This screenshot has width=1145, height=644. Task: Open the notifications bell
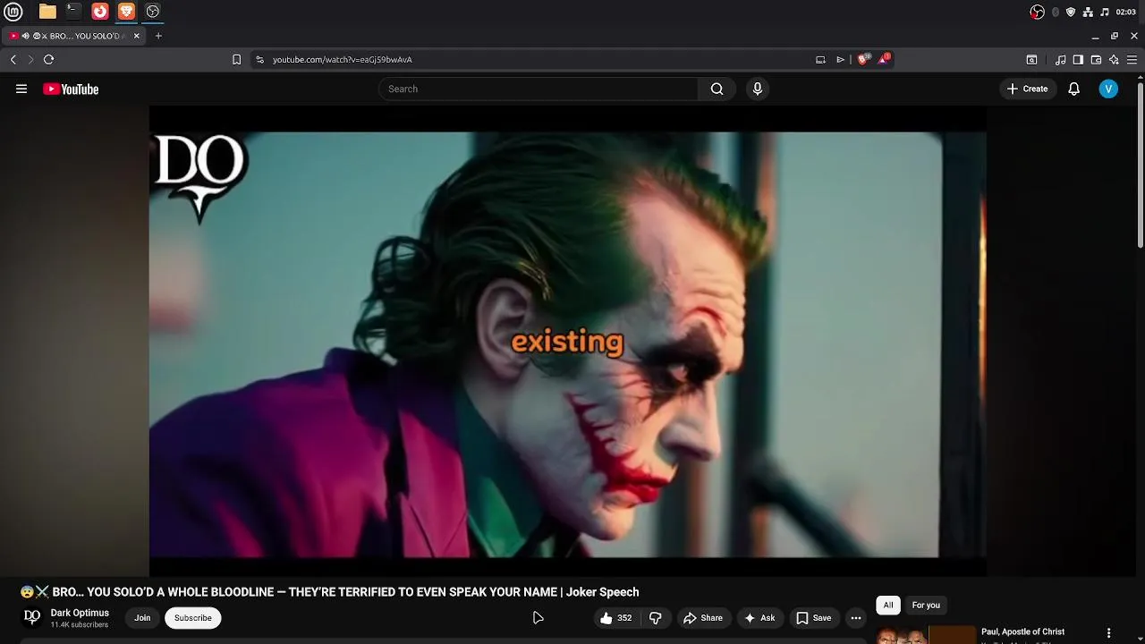tap(1074, 89)
